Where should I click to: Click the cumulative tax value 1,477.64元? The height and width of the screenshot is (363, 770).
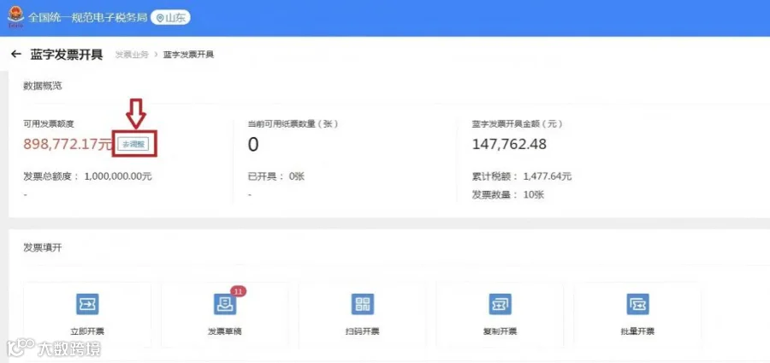pyautogui.click(x=548, y=176)
